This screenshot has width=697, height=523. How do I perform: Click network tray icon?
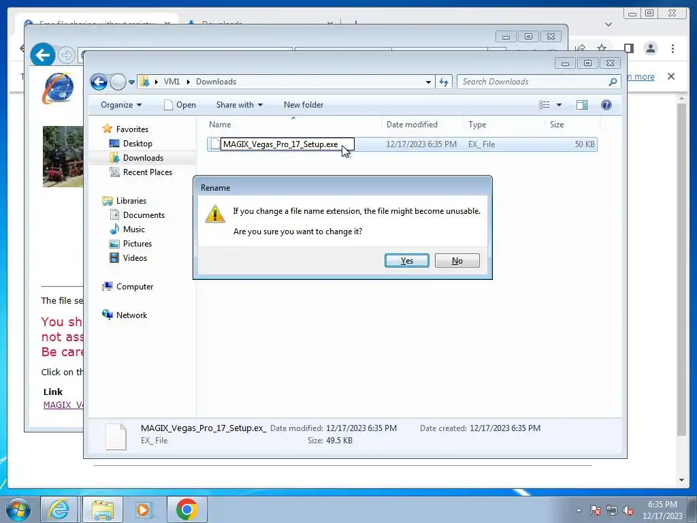(x=612, y=510)
